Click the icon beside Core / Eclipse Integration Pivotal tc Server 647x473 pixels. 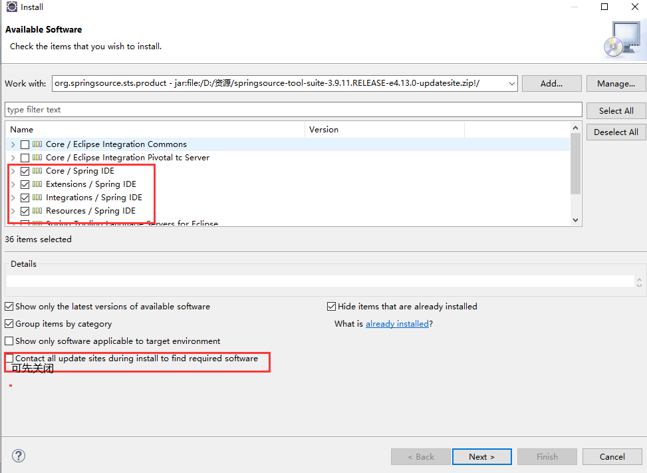click(37, 157)
